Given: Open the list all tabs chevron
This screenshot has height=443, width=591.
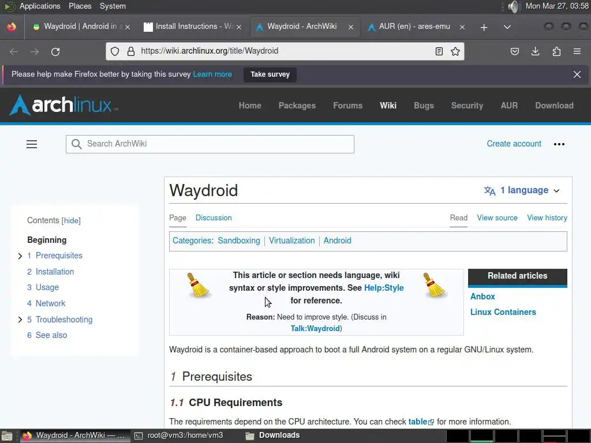Looking at the screenshot, I should (507, 27).
